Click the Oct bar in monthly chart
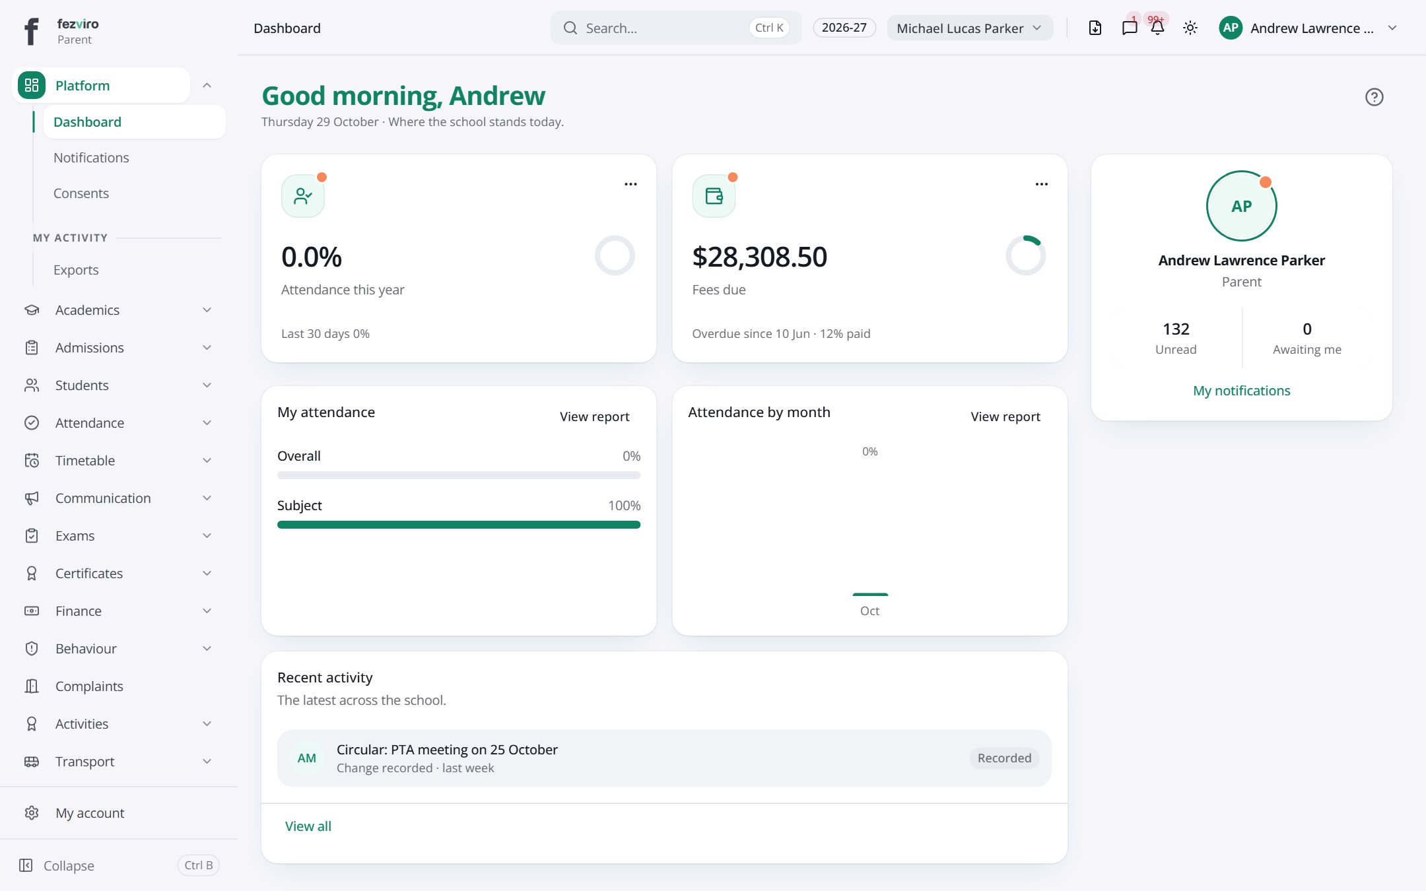Screen dimensions: 1426x891 (870, 595)
